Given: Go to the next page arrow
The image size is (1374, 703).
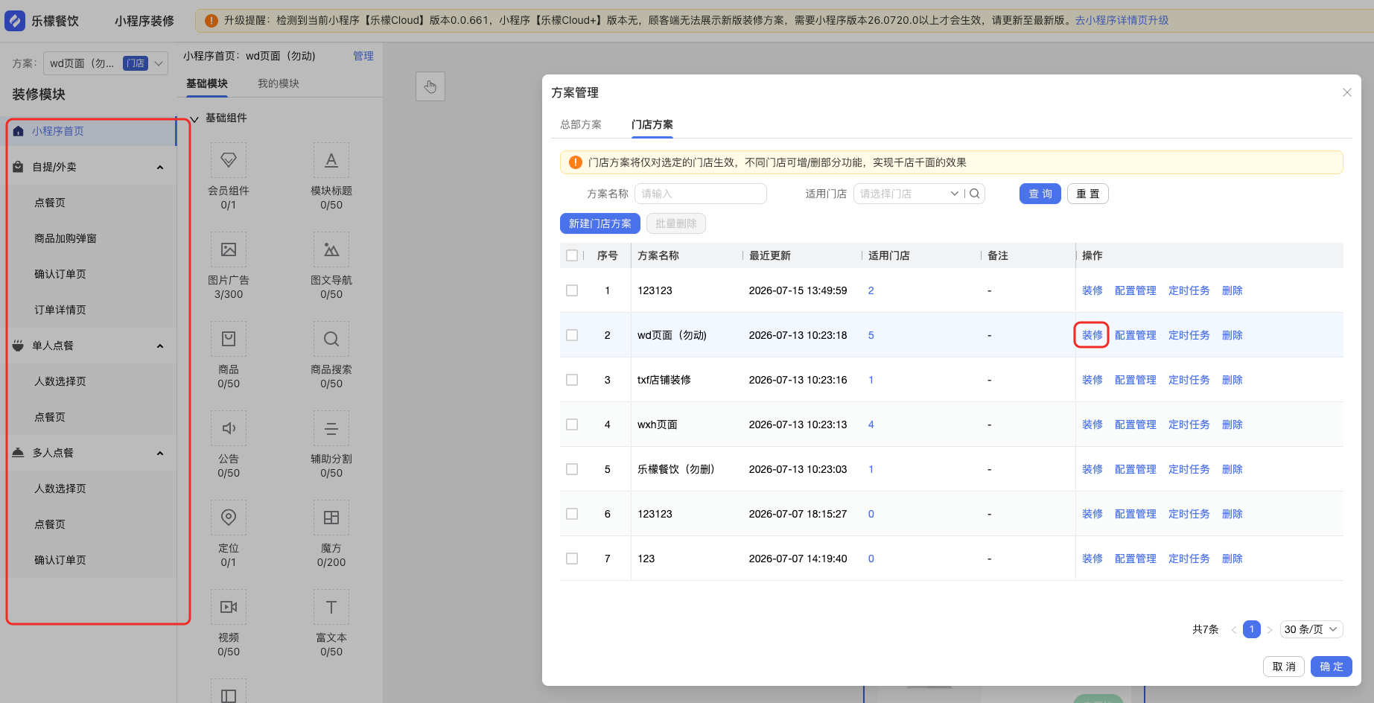Looking at the screenshot, I should (1270, 629).
